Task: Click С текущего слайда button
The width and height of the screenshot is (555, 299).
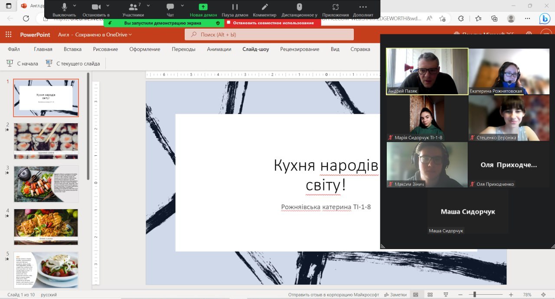Action: pyautogui.click(x=73, y=63)
